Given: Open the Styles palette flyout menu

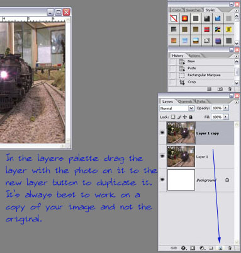Looking at the screenshot, I should pyautogui.click(x=237, y=10).
